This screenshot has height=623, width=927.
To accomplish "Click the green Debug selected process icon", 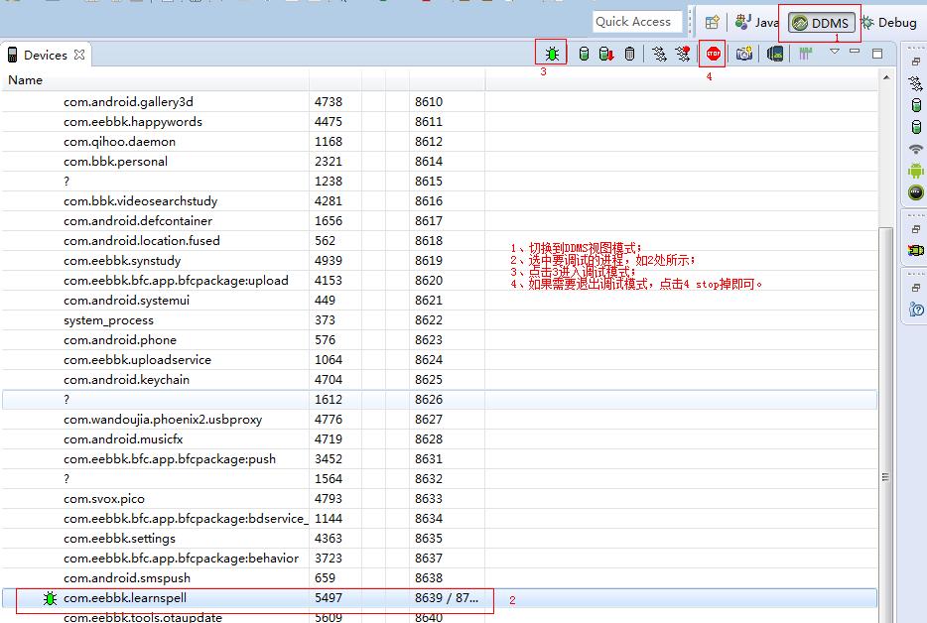I will (x=552, y=54).
